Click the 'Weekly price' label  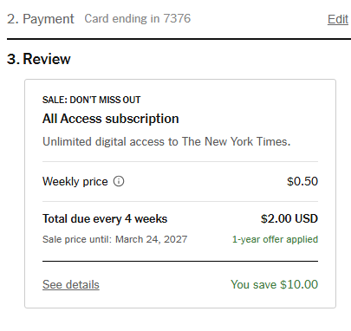click(75, 181)
